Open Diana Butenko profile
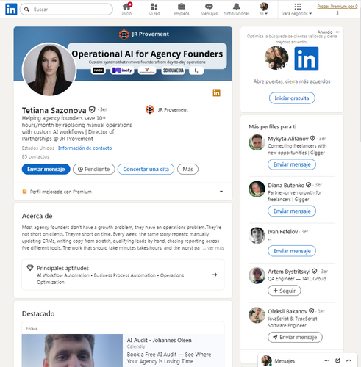The image size is (361, 367). [x=286, y=185]
